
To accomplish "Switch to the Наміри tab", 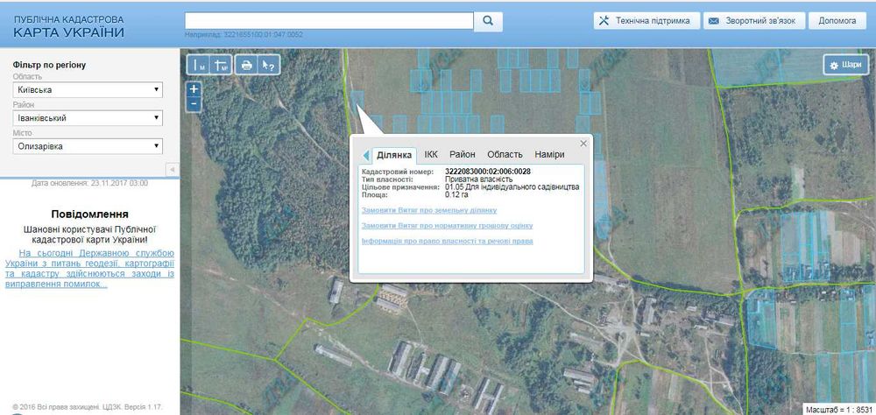I will coord(549,155).
